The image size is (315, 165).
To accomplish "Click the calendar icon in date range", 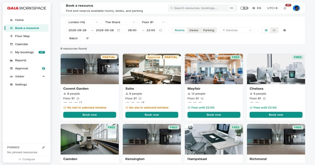I will 119,30.
